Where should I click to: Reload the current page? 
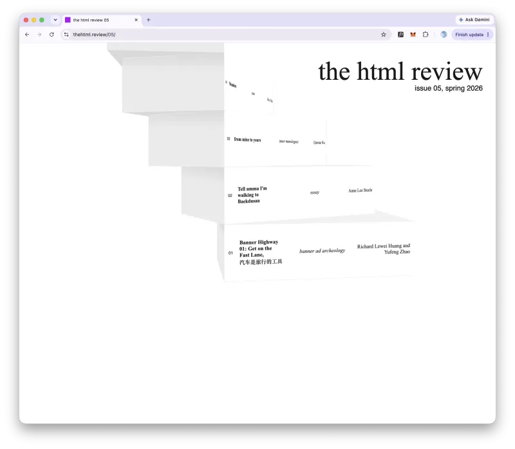point(51,35)
